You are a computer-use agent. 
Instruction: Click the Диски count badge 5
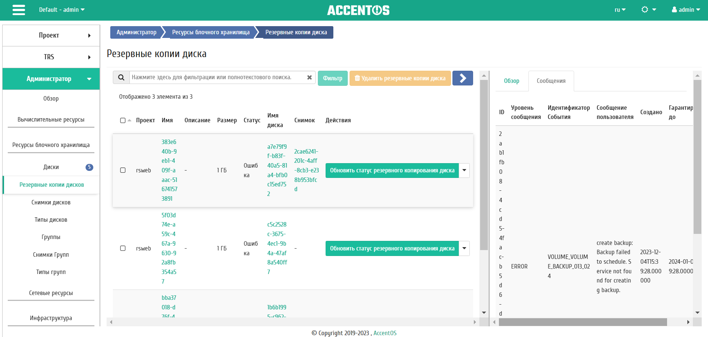click(89, 167)
